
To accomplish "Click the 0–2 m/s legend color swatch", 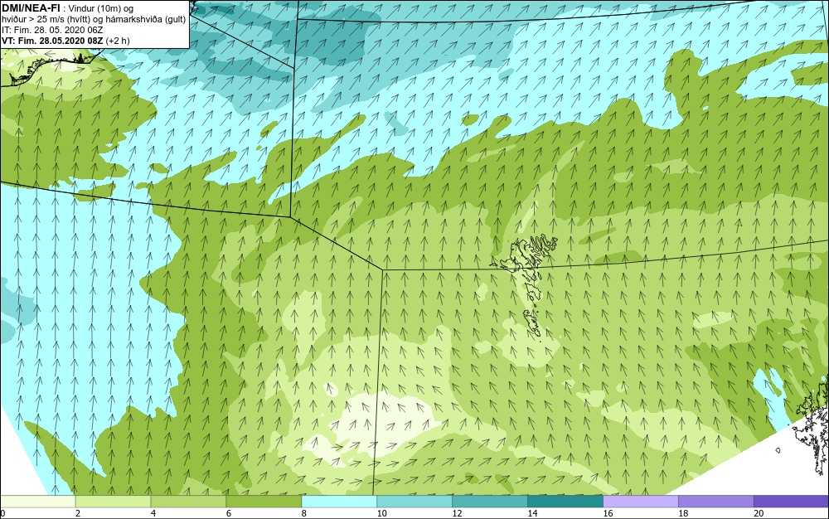I will click(x=38, y=502).
